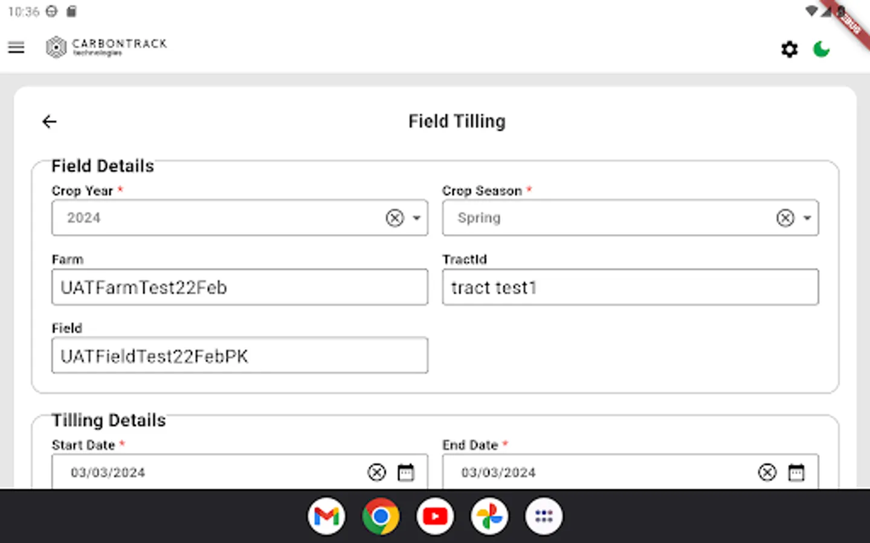870x543 pixels.
Task: Toggle dark mode moon icon
Action: (x=821, y=49)
